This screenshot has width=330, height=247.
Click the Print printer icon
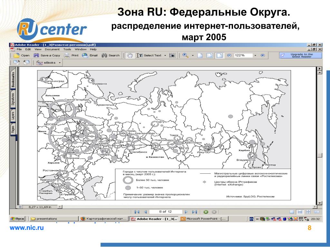[67, 55]
